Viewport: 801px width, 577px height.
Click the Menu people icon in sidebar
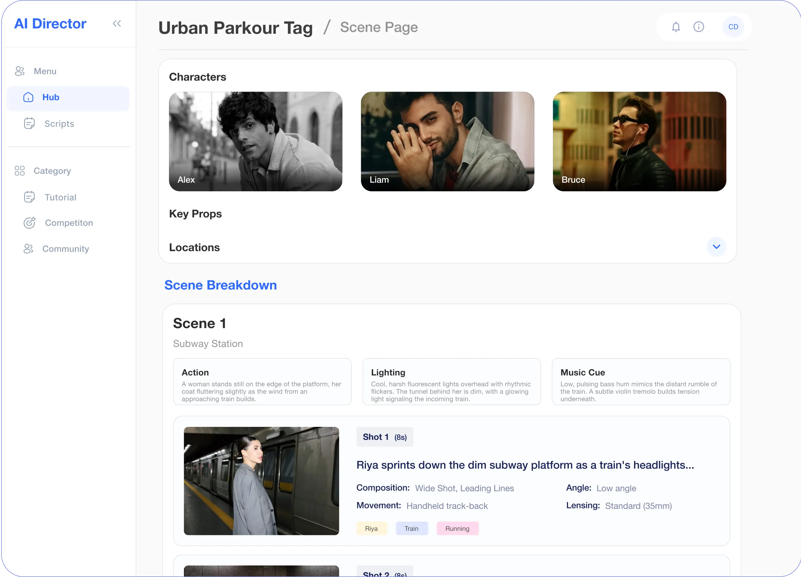[x=20, y=72]
